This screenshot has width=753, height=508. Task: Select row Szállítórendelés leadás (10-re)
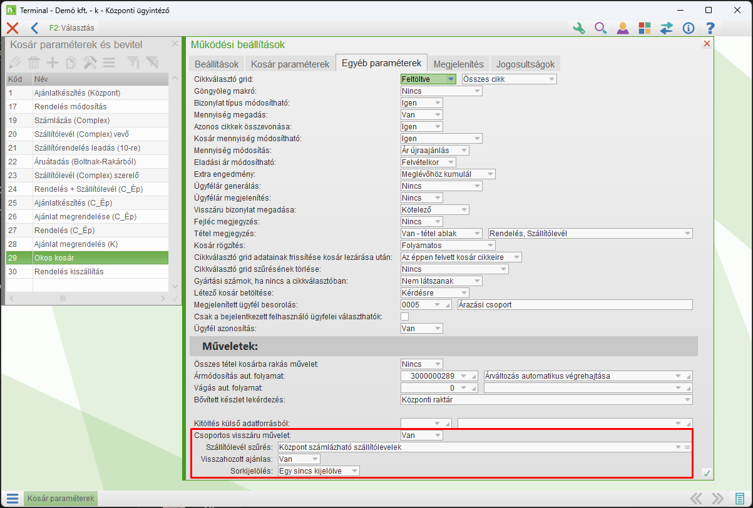click(x=87, y=147)
